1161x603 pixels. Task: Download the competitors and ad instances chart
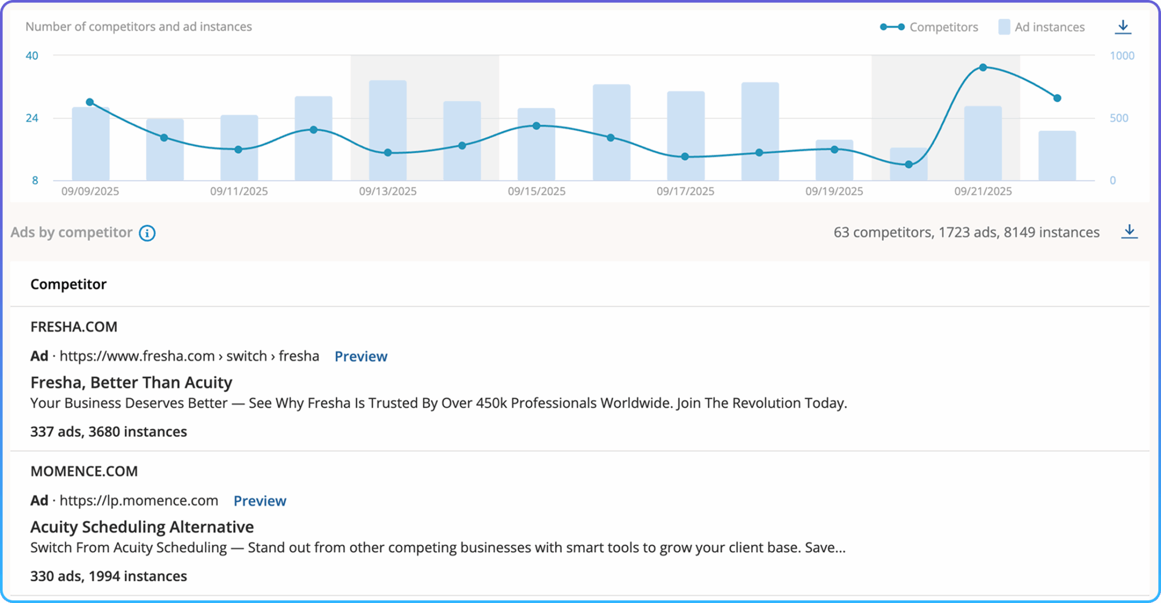1122,27
